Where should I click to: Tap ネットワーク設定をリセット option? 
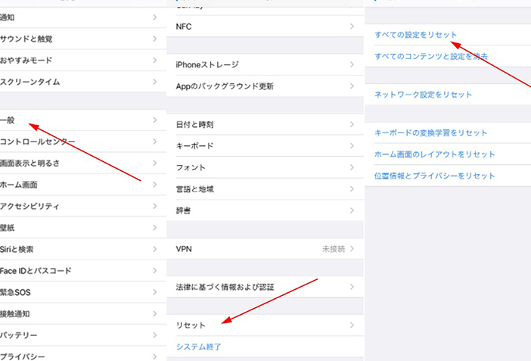pyautogui.click(x=423, y=95)
